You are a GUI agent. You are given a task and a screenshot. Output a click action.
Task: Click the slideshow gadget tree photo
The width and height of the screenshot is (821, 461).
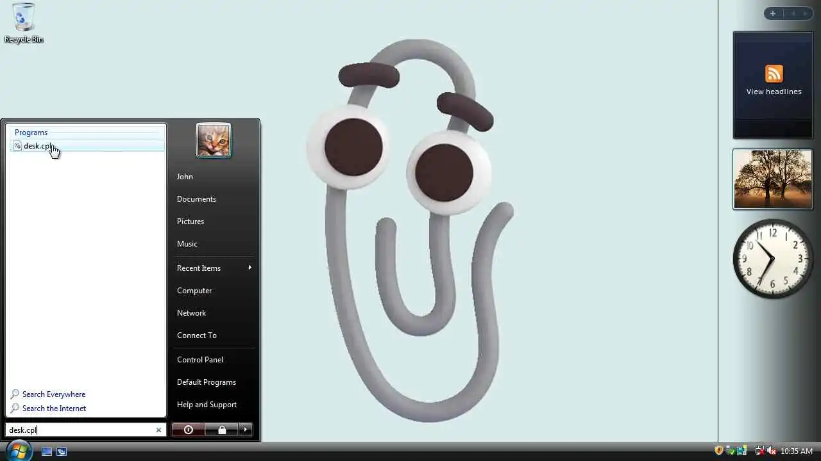coord(773,179)
